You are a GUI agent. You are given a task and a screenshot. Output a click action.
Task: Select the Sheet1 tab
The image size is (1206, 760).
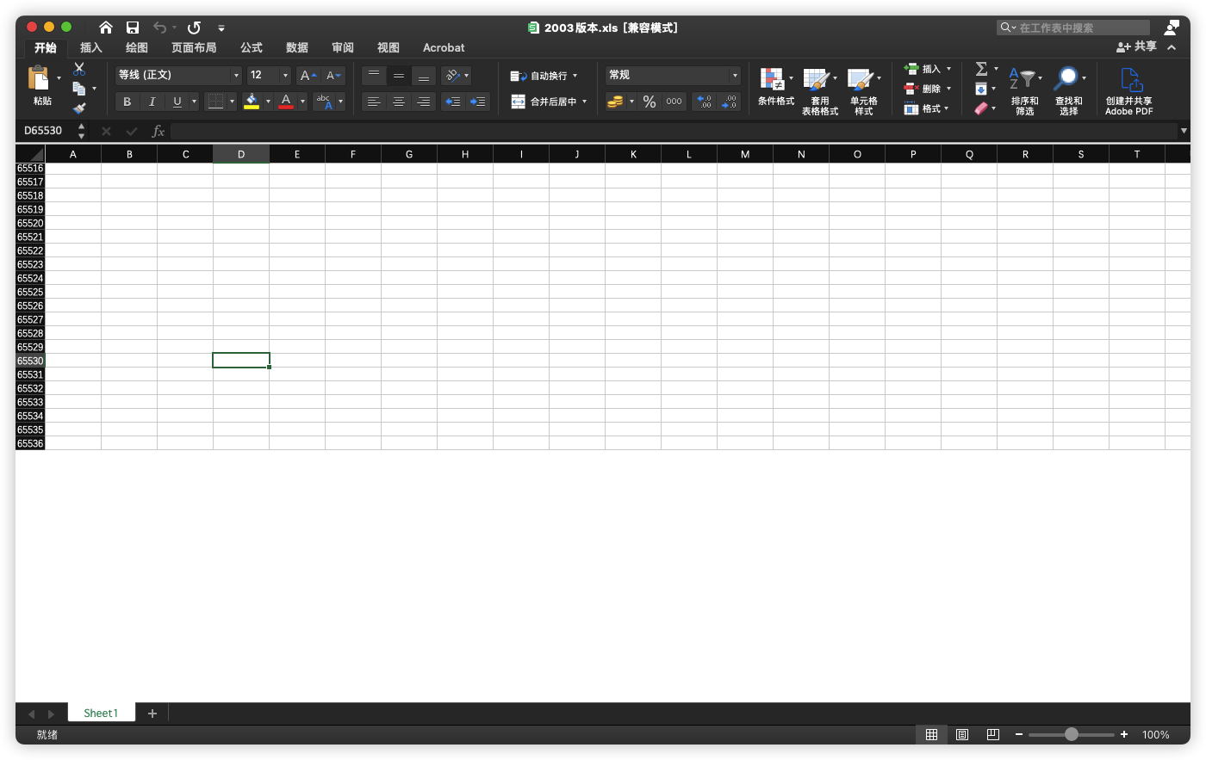pyautogui.click(x=101, y=713)
